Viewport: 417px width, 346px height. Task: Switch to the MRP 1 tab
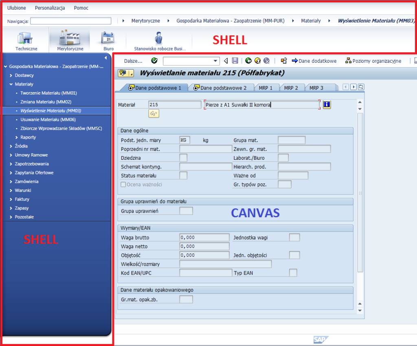coord(266,88)
